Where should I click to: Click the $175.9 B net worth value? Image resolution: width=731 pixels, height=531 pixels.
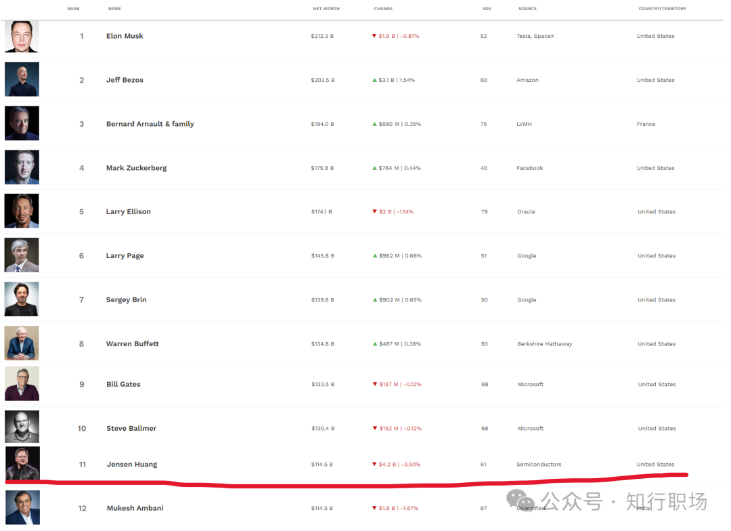[322, 168]
